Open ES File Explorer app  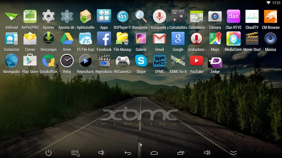pyautogui.click(x=85, y=38)
